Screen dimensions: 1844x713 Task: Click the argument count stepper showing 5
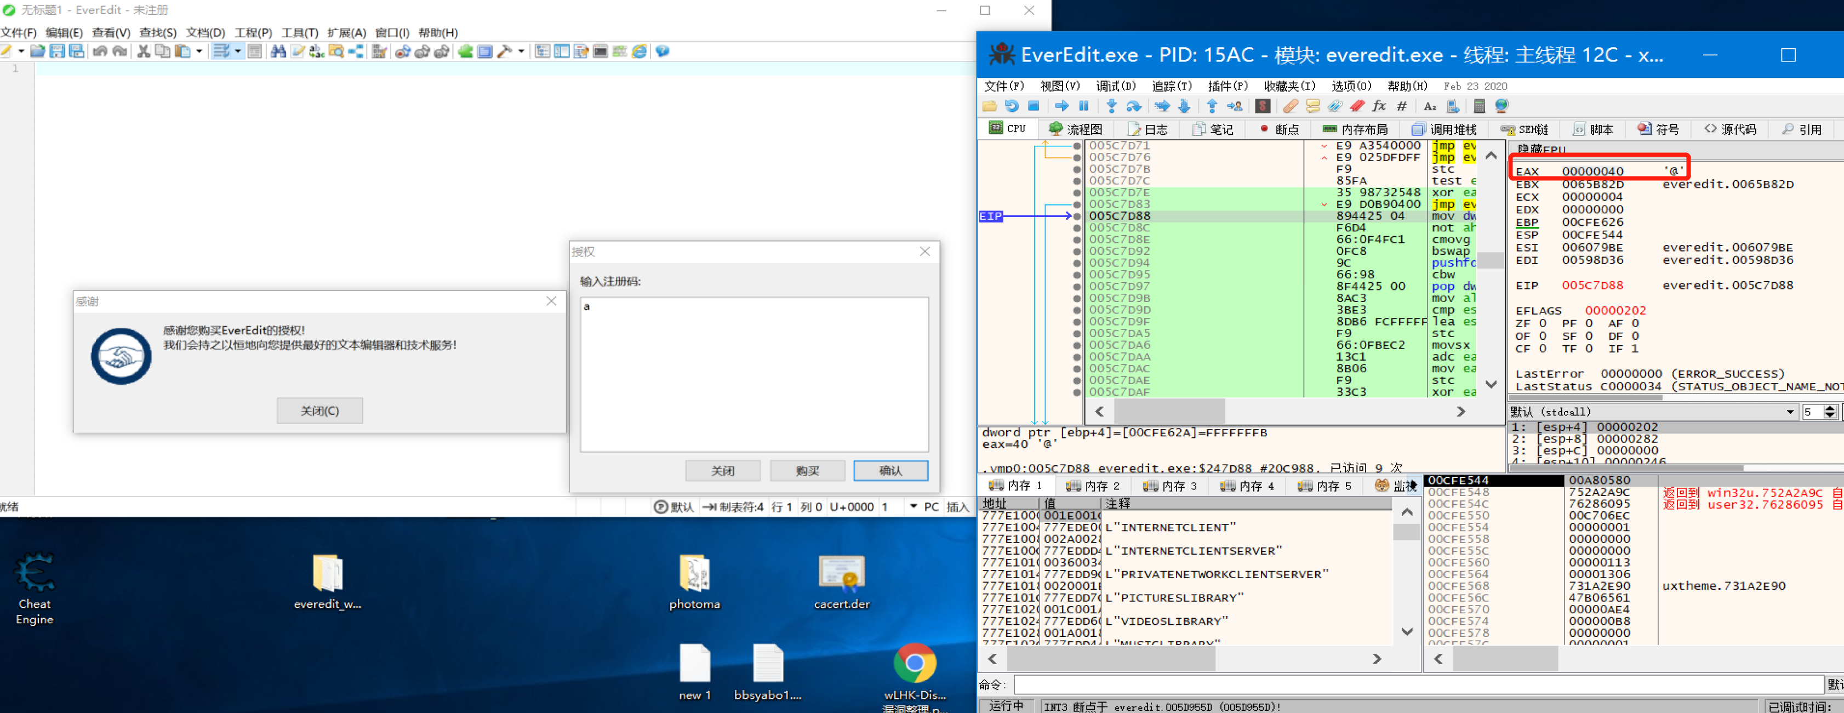tap(1830, 412)
